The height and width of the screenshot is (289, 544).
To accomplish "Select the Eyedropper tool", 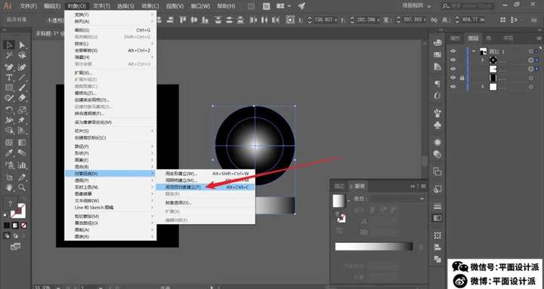I will (x=9, y=153).
